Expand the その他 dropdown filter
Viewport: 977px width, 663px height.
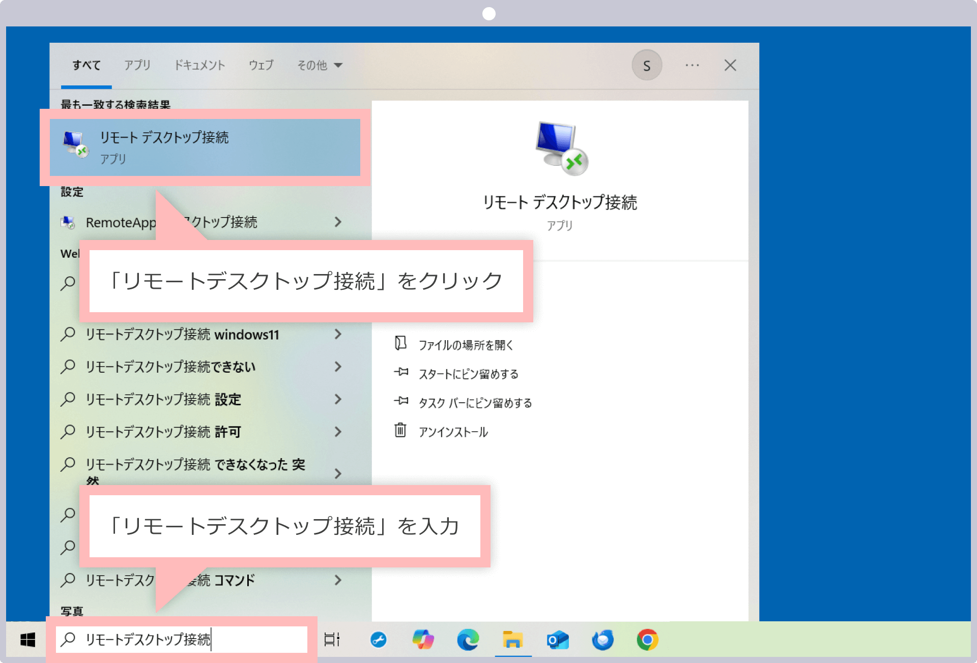[x=320, y=65]
